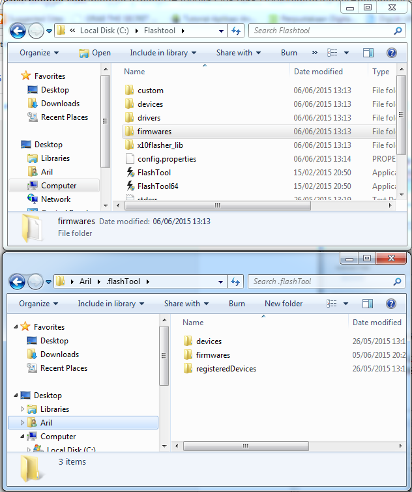Open recent pages arrow in Flashtool window
Screen dimensions: 412x492
click(50, 31)
